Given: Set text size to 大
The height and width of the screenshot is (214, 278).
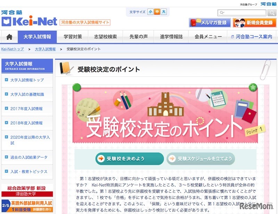Looking at the screenshot, I should [163, 12].
